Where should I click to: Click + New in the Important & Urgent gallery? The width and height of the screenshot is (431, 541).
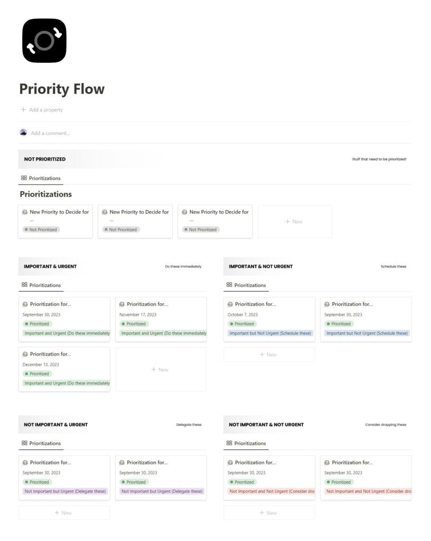click(161, 369)
